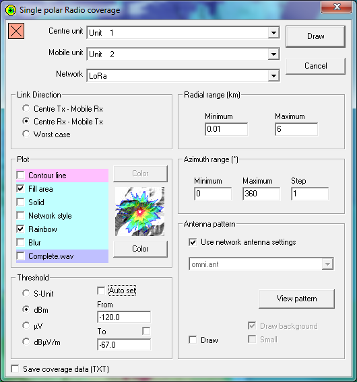This screenshot has height=382, width=357.
Task: Click the enabled Color button under preview
Action: [x=140, y=249]
